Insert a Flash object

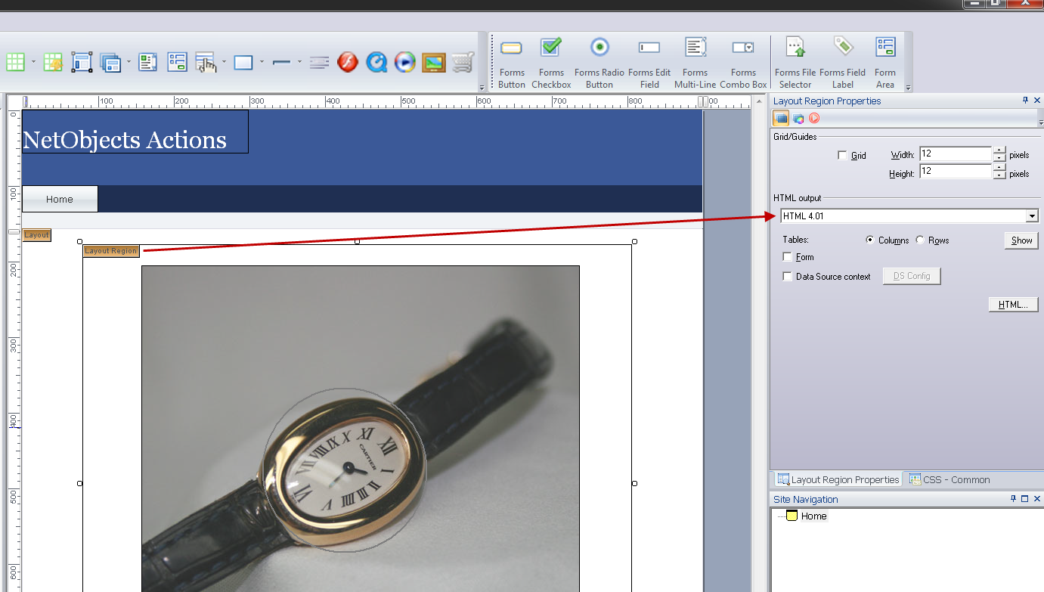pos(348,62)
